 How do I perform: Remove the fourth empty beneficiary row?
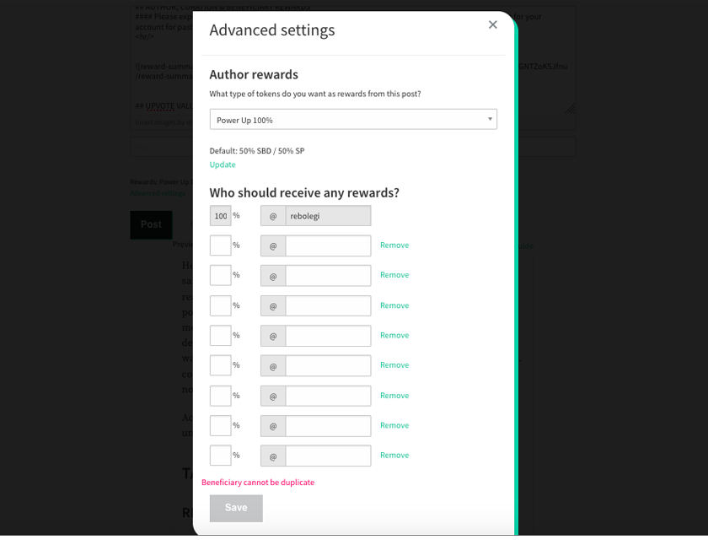(394, 335)
